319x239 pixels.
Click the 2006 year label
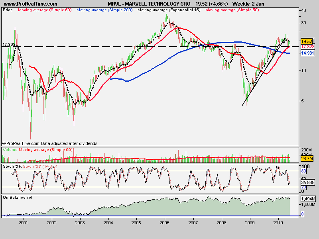tap(164, 223)
